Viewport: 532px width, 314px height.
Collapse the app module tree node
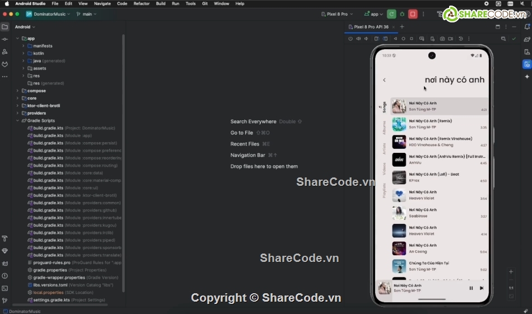[18, 38]
